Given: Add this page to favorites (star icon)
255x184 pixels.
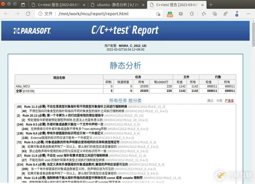Looking at the screenshot, I should tap(158, 14).
